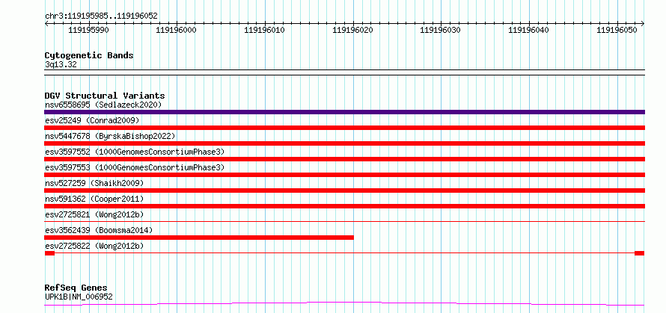Select the red nsv591362 variant bar

[344, 206]
